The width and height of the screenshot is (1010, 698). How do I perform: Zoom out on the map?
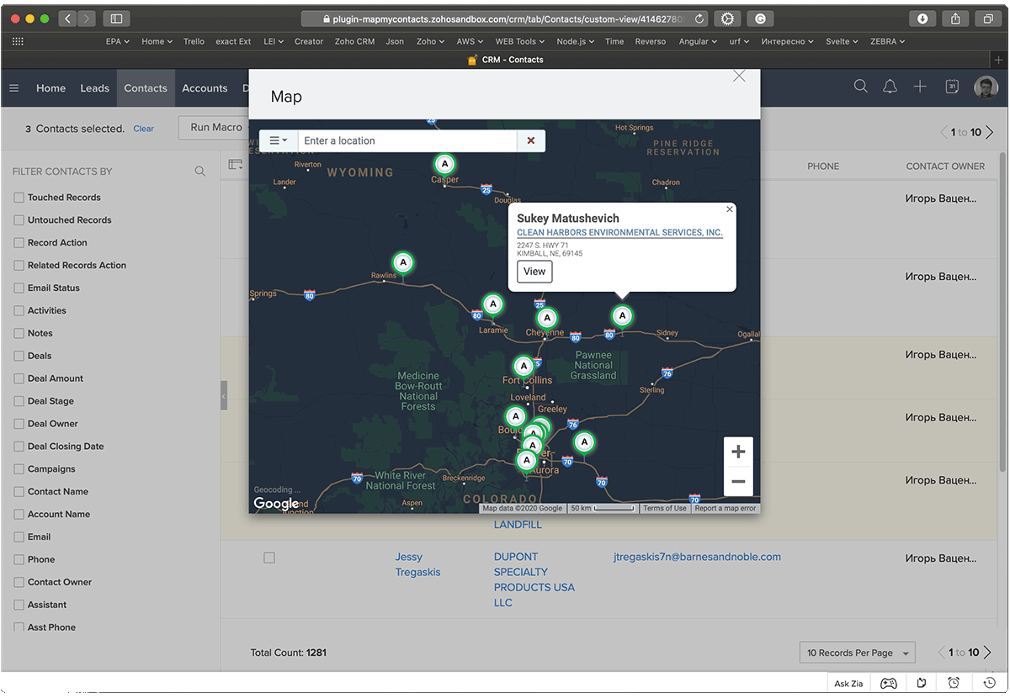(x=738, y=481)
